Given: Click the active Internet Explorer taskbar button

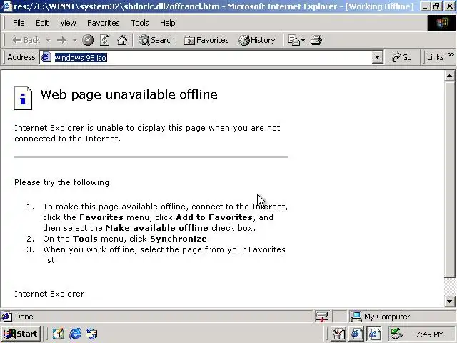Looking at the screenshot, I should [x=374, y=334].
